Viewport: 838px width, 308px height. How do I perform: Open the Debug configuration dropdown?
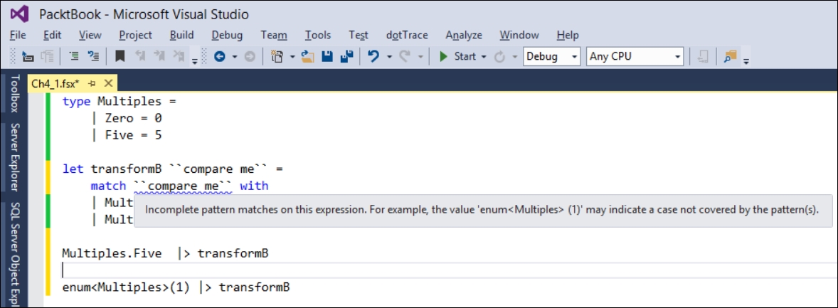551,56
